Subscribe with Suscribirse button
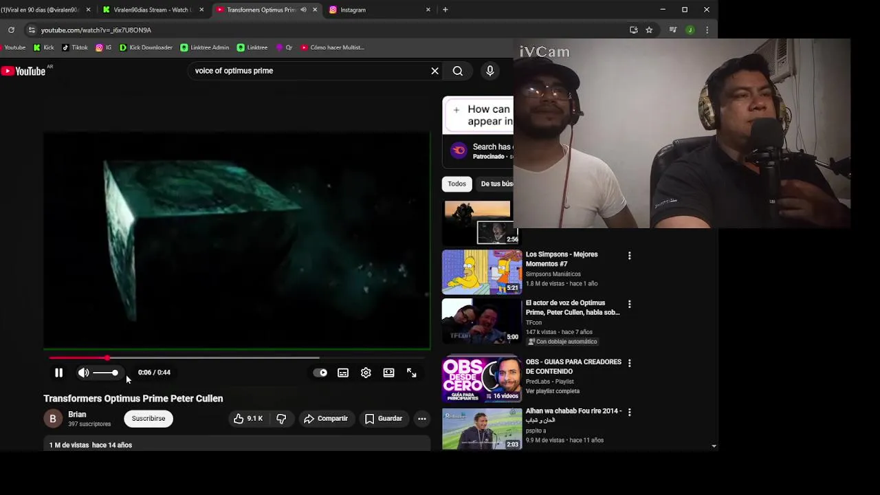880x495 pixels. pos(148,419)
